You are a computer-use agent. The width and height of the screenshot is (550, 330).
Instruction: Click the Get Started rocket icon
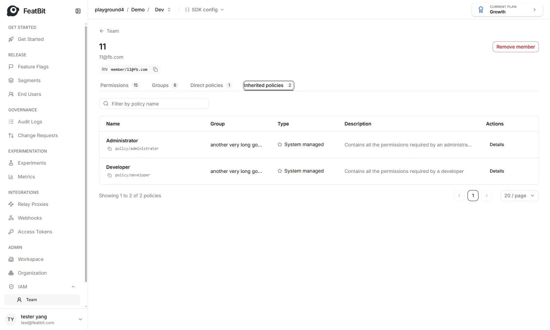coord(11,39)
